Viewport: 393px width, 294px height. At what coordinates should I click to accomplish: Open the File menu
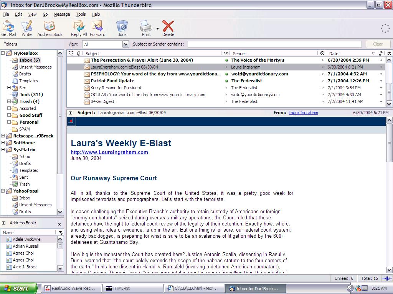click(6, 14)
